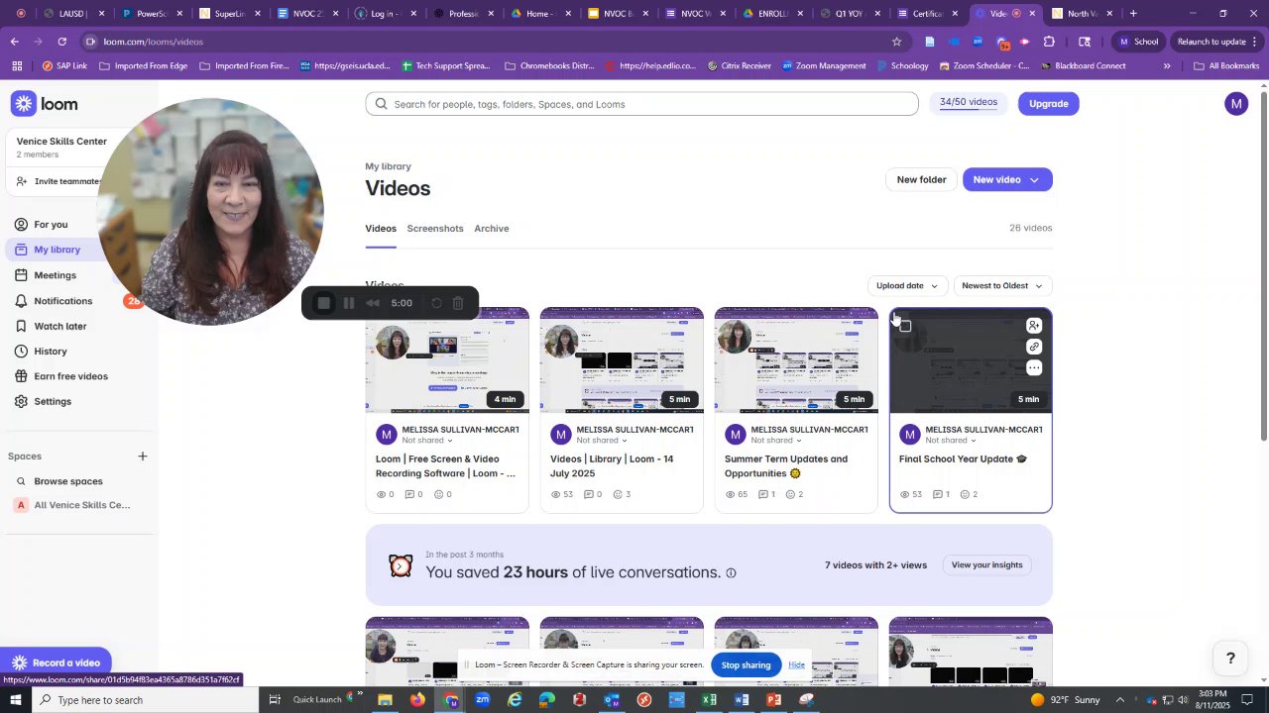The width and height of the screenshot is (1269, 713).
Task: Click the New folder button
Action: coord(921,180)
